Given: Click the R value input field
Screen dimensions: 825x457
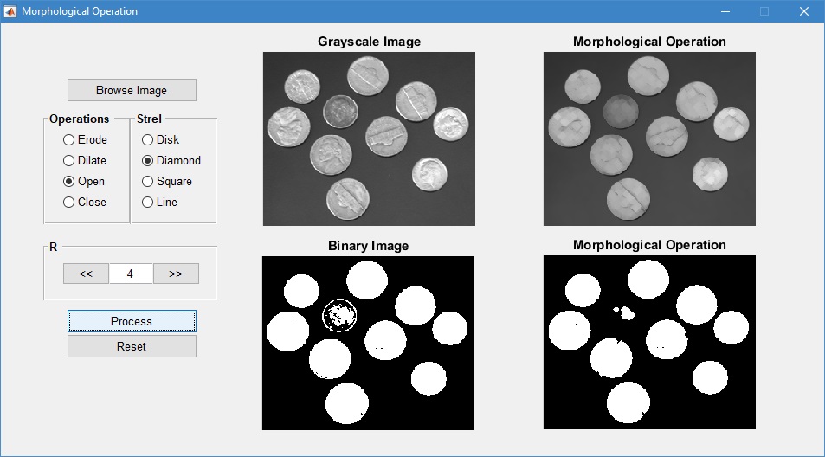Looking at the screenshot, I should click(x=131, y=274).
